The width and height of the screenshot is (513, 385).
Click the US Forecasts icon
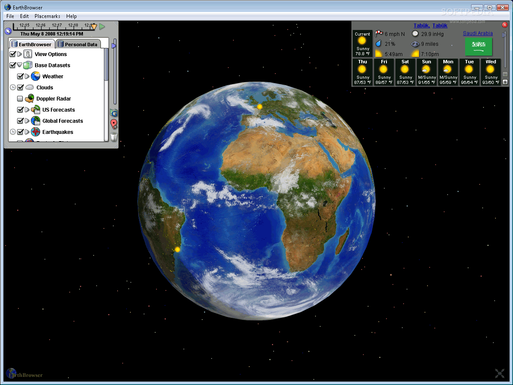click(35, 110)
